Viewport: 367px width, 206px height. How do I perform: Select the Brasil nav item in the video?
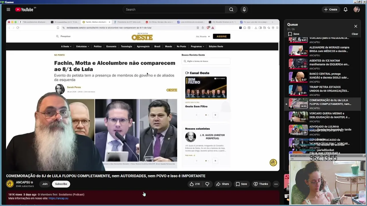pyautogui.click(x=157, y=46)
